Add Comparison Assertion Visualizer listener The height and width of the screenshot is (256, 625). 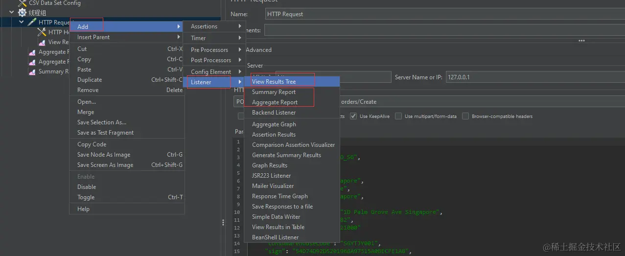292,145
